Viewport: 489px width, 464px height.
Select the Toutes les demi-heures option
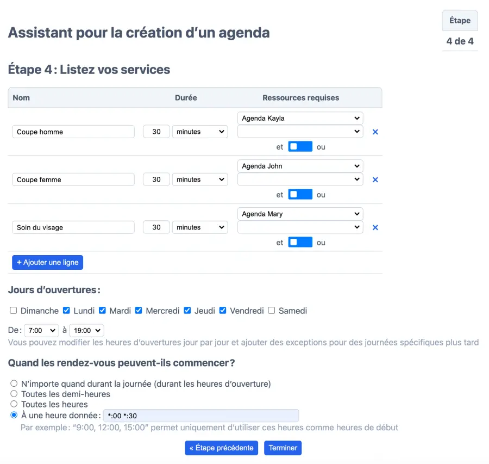(14, 394)
